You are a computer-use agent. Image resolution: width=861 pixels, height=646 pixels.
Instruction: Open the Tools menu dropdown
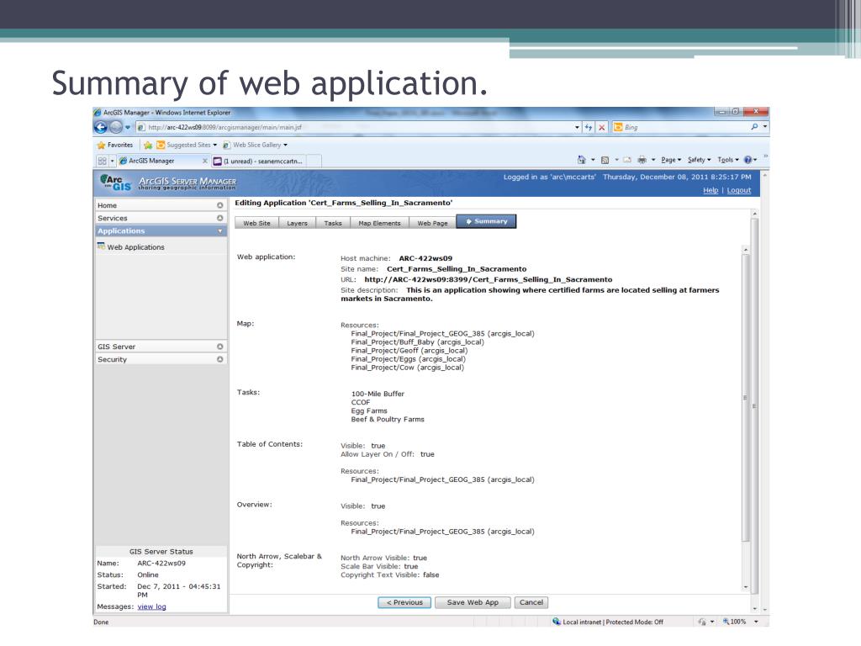click(728, 160)
